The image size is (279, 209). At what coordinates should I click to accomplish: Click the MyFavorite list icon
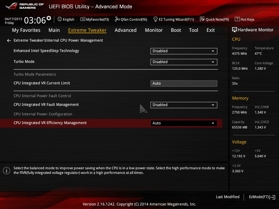(83, 19)
